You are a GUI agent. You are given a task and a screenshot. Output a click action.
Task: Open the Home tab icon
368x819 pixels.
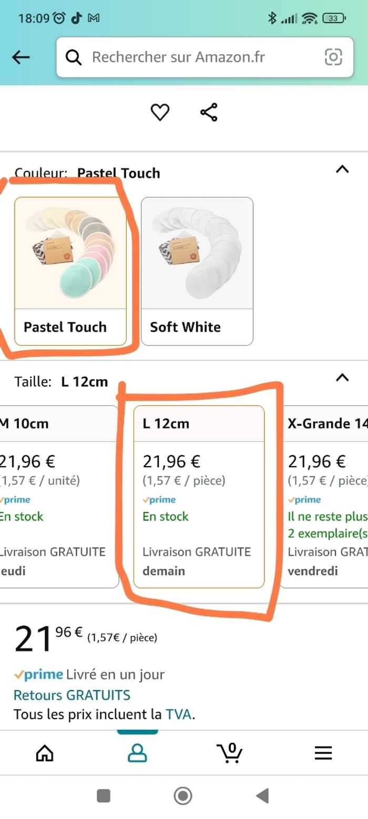coord(45,753)
